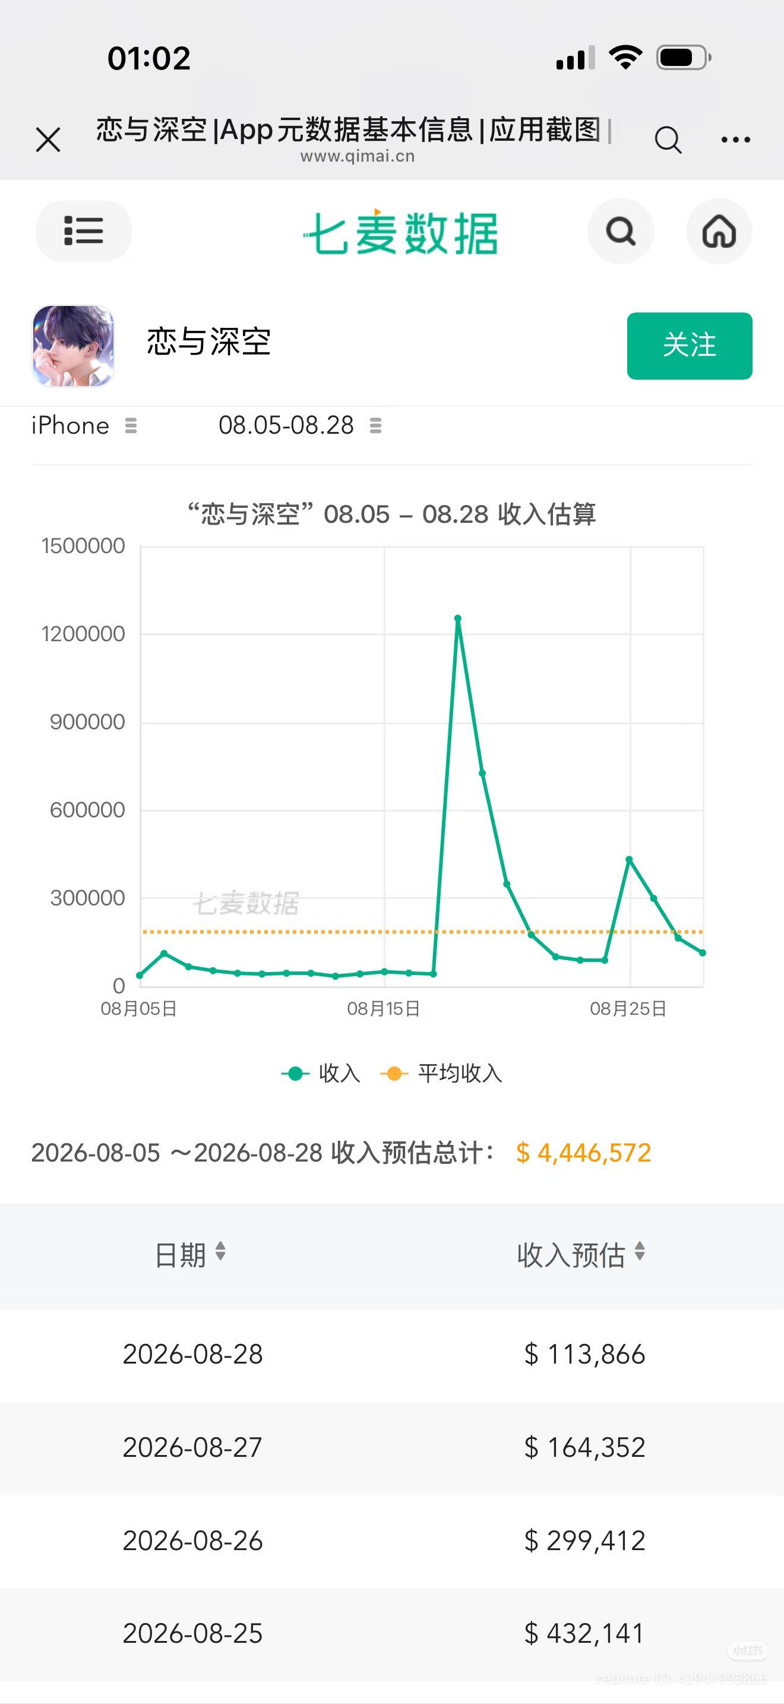Tap the 08月25日 axis label
Screen dimensions: 784x1704
(628, 1009)
